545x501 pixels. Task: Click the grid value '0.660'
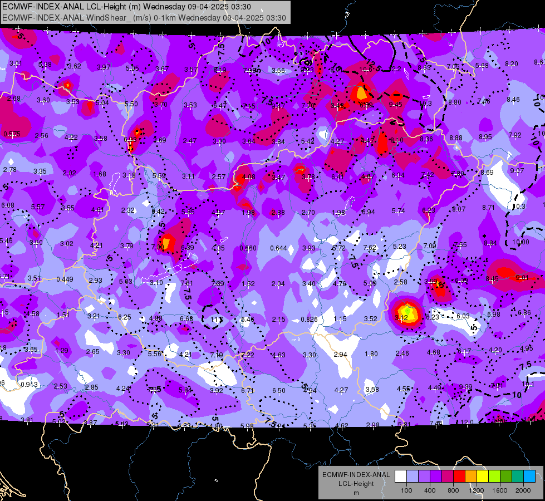pyautogui.click(x=248, y=248)
